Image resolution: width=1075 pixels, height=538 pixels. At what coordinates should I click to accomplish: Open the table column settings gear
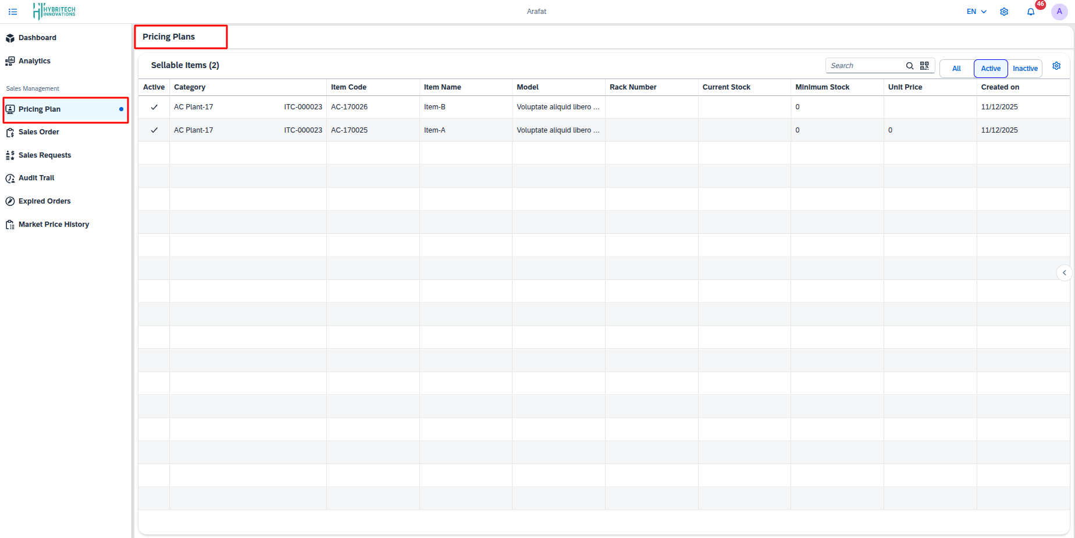coord(1057,66)
